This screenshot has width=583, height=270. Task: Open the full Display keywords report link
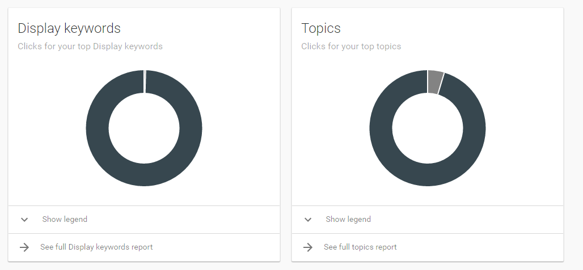tap(96, 247)
